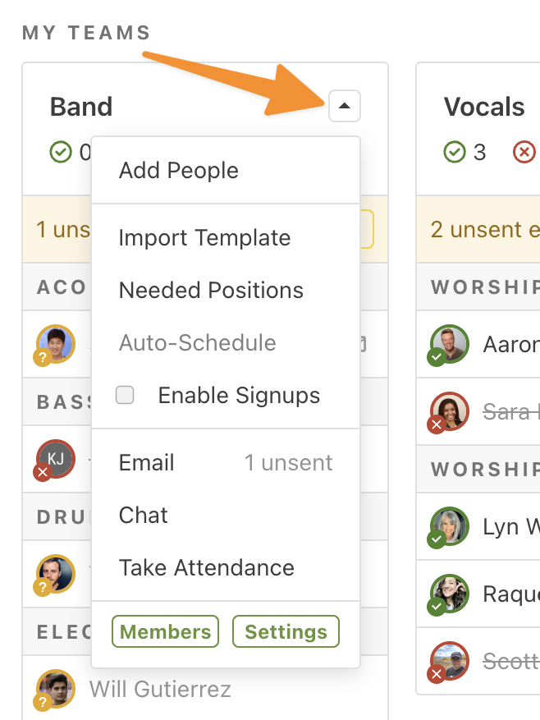Click Lyn's avatar with green check
Viewport: 540px width, 720px height.
tap(449, 527)
